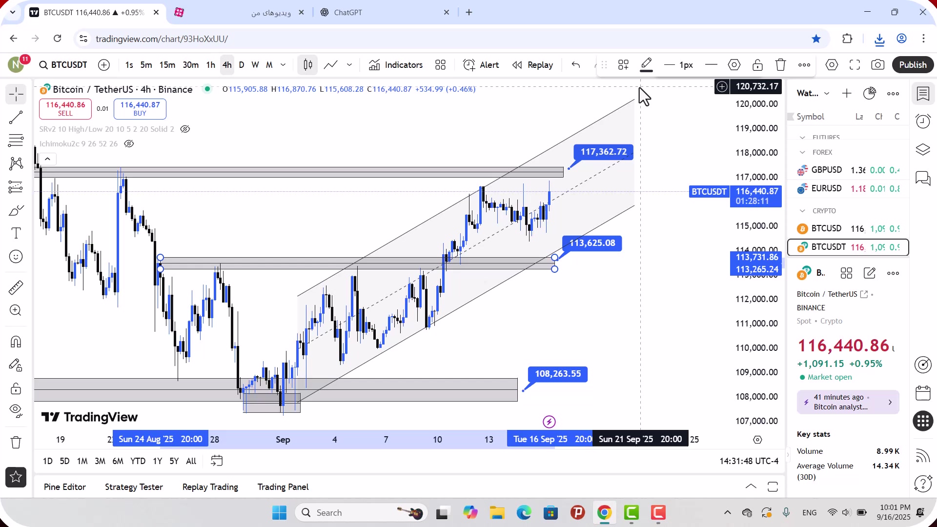Collapse the indicator legend arrow
Image resolution: width=937 pixels, height=527 pixels.
tap(47, 159)
